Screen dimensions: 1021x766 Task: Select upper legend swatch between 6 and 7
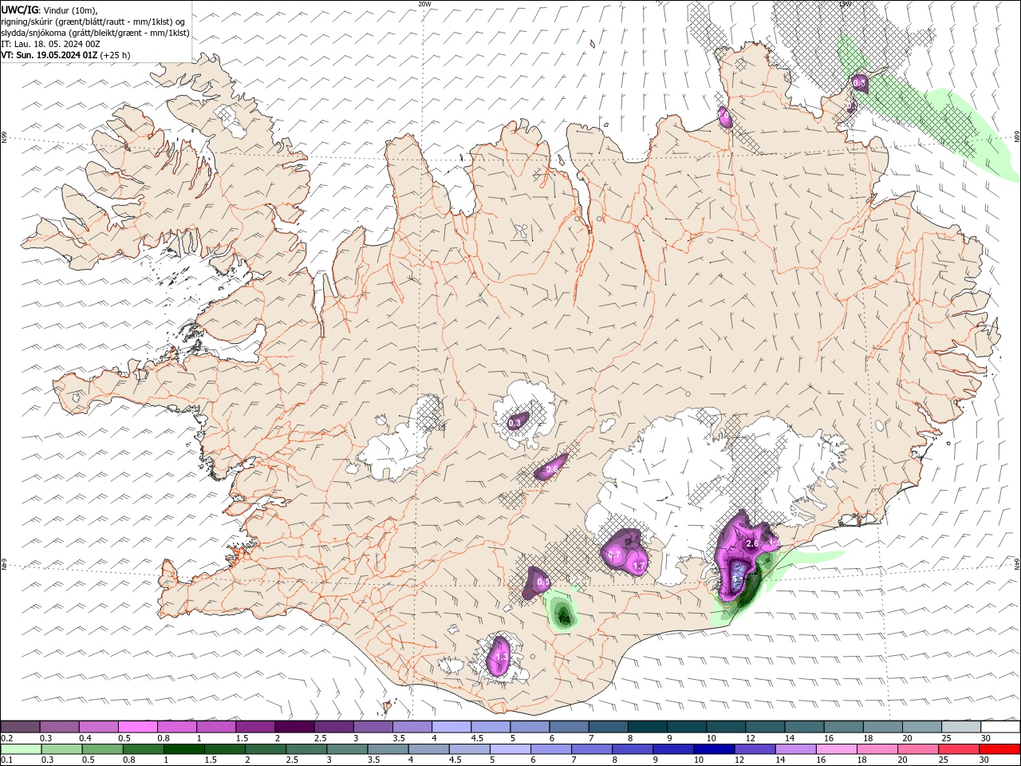[x=568, y=727]
